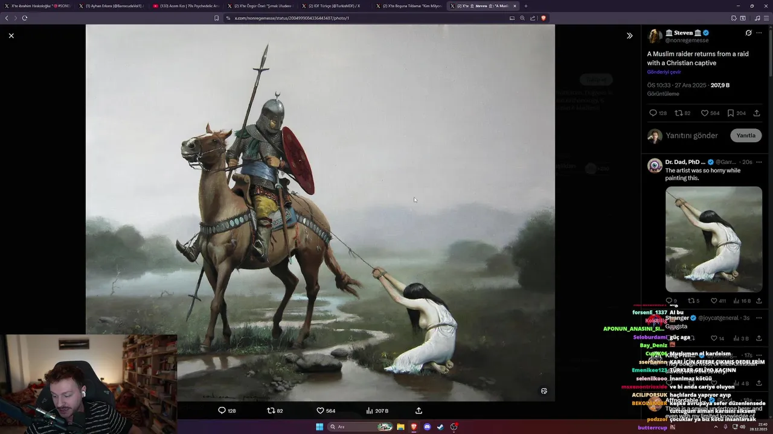Image resolution: width=773 pixels, height=434 pixels.
Task: Click the 'Gönderiyi çevir' translate link
Action: tap(664, 72)
